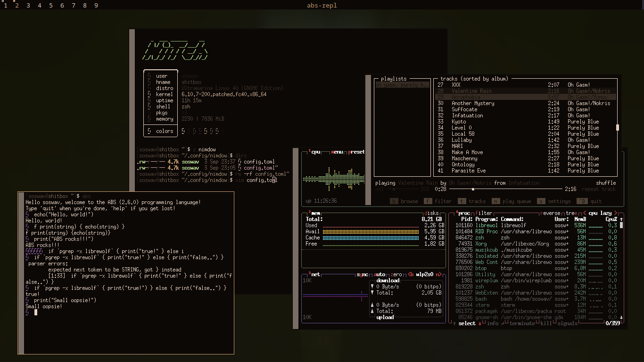Click select up arrow in btop

(454, 323)
